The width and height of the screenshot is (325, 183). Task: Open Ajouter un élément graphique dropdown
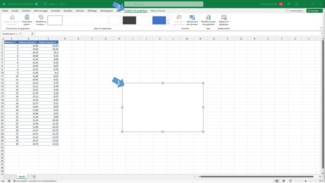pos(12,20)
